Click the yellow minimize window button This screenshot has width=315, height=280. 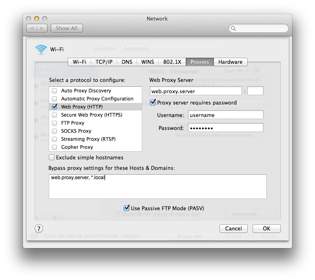[x=37, y=19]
